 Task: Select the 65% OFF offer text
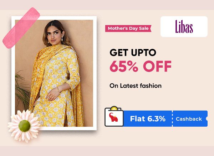coord(141,66)
